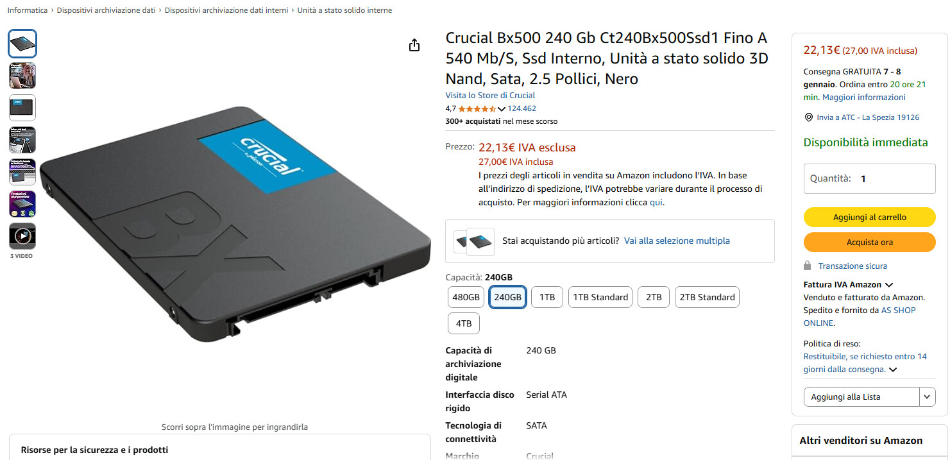The image size is (950, 460).
Task: Choose the 1TB Standard capacity
Action: tap(600, 297)
